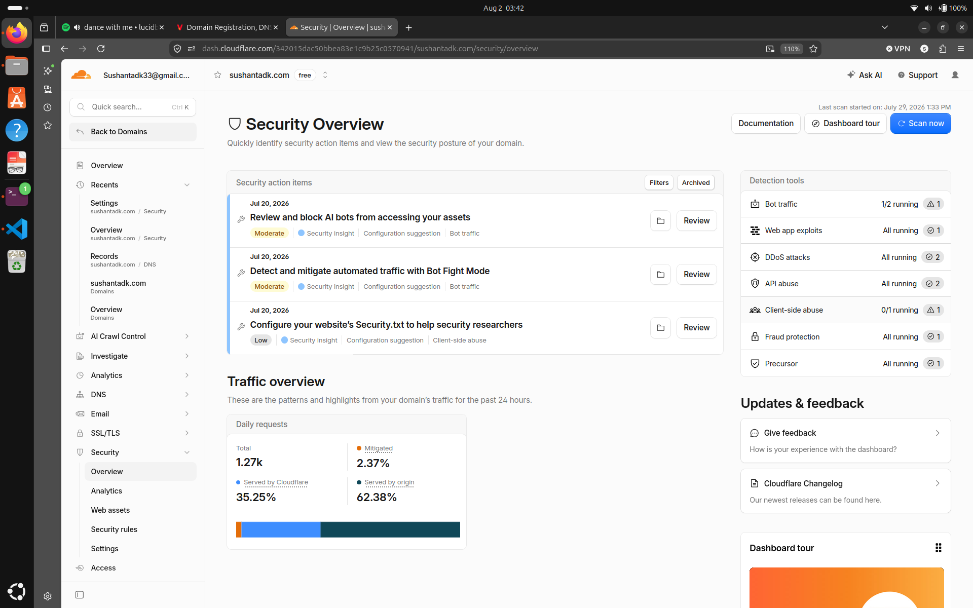Open the Give feedback card

(x=845, y=441)
